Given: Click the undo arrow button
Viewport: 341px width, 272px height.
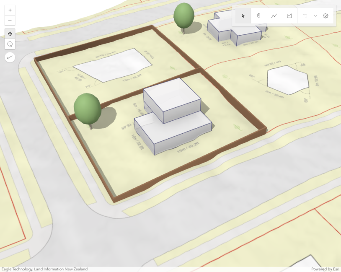Looking at the screenshot, I should coord(305,16).
